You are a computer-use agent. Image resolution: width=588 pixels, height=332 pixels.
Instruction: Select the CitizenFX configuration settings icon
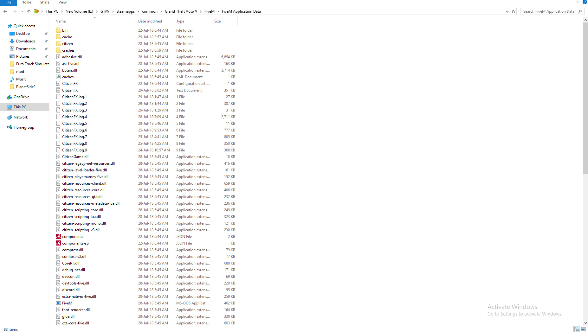coord(58,84)
